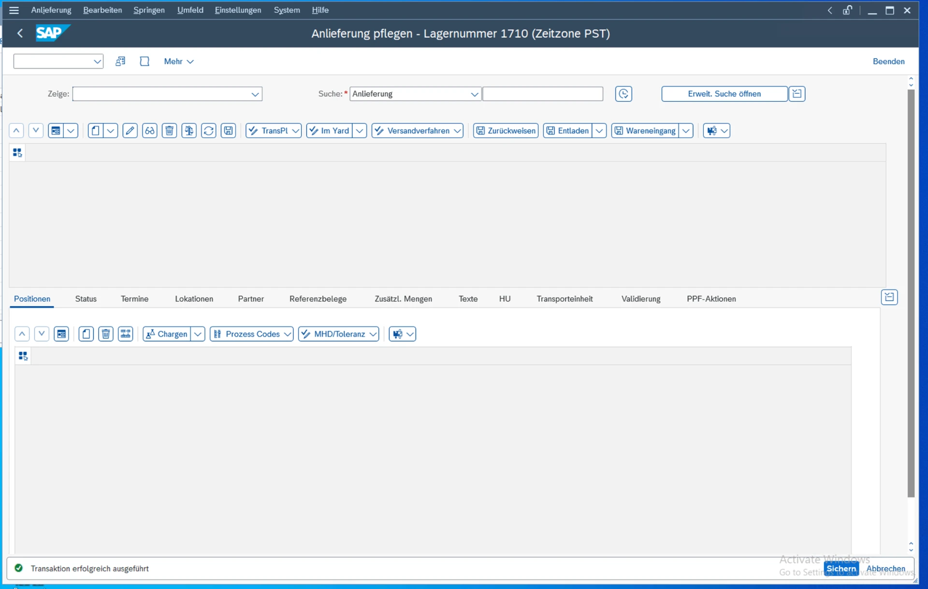
Task: Click the Wareneingang button
Action: coord(645,130)
